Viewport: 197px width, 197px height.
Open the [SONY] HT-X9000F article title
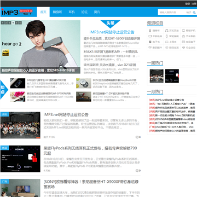coord(91,184)
